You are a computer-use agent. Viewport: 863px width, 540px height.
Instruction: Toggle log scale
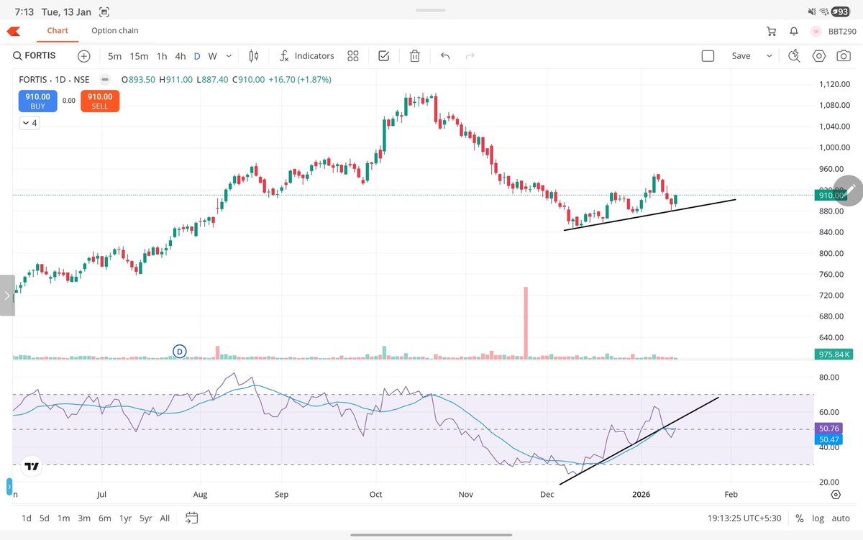pos(818,518)
